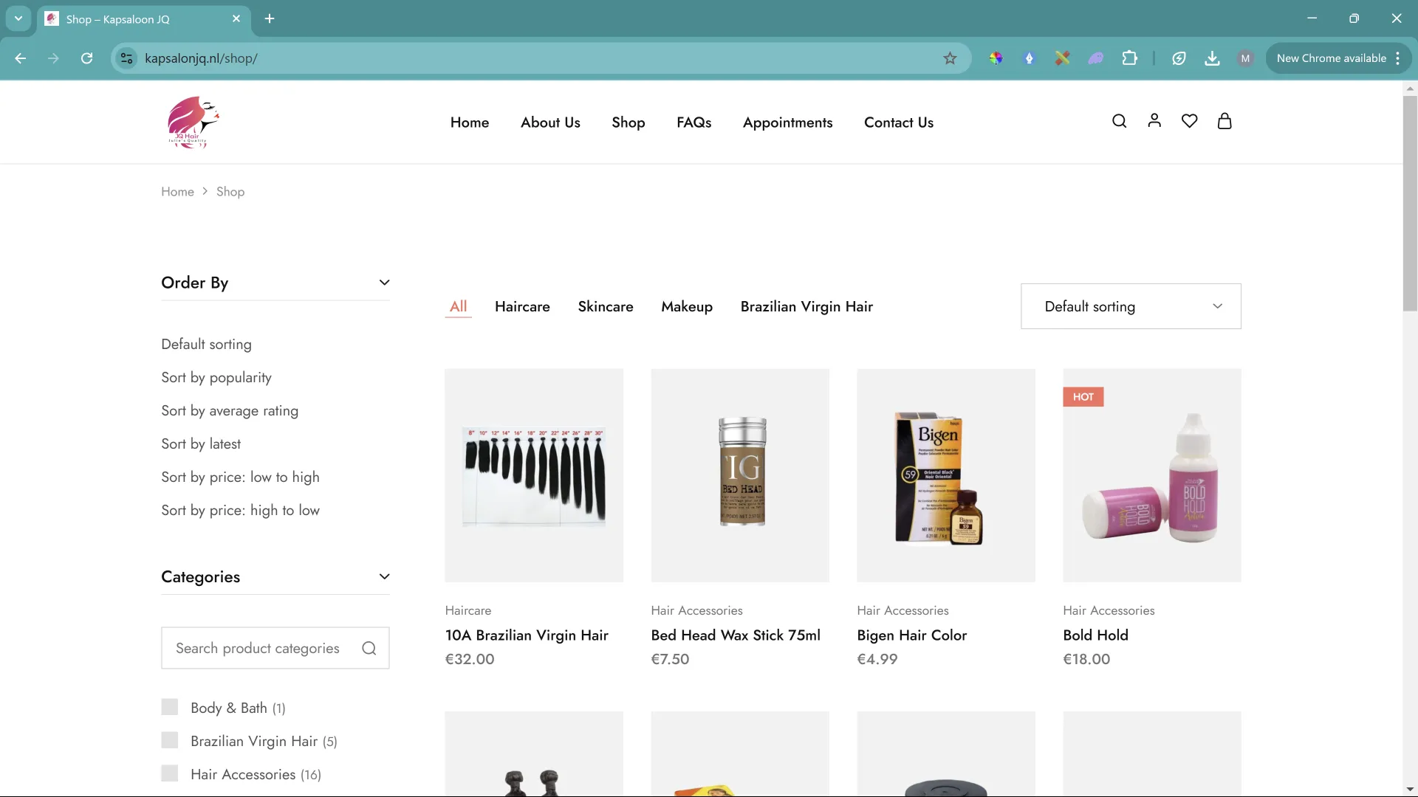Screen dimensions: 1418x797
Task: Tick the Hair Accessories category checkbox
Action: pos(170,773)
